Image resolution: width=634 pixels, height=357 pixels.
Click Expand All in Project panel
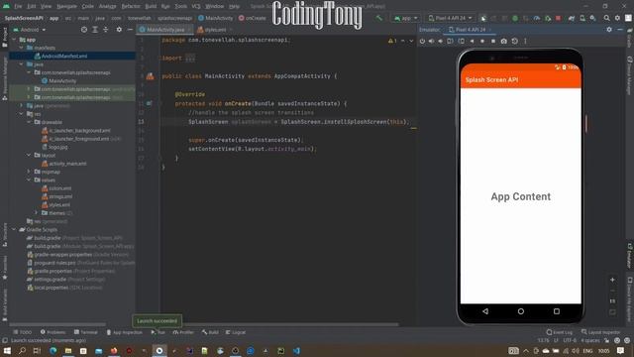[95, 30]
